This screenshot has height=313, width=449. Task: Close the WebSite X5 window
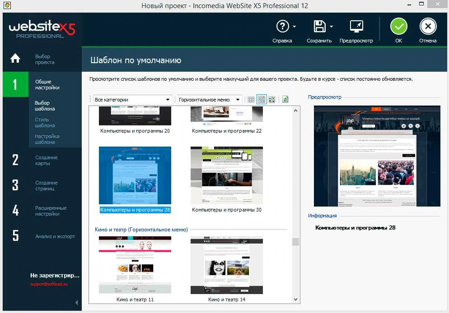coord(438,4)
